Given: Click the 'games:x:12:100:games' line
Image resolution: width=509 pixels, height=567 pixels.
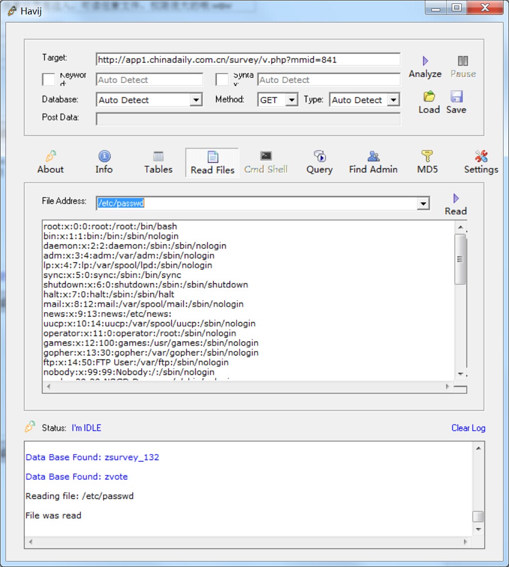Looking at the screenshot, I should (151, 343).
